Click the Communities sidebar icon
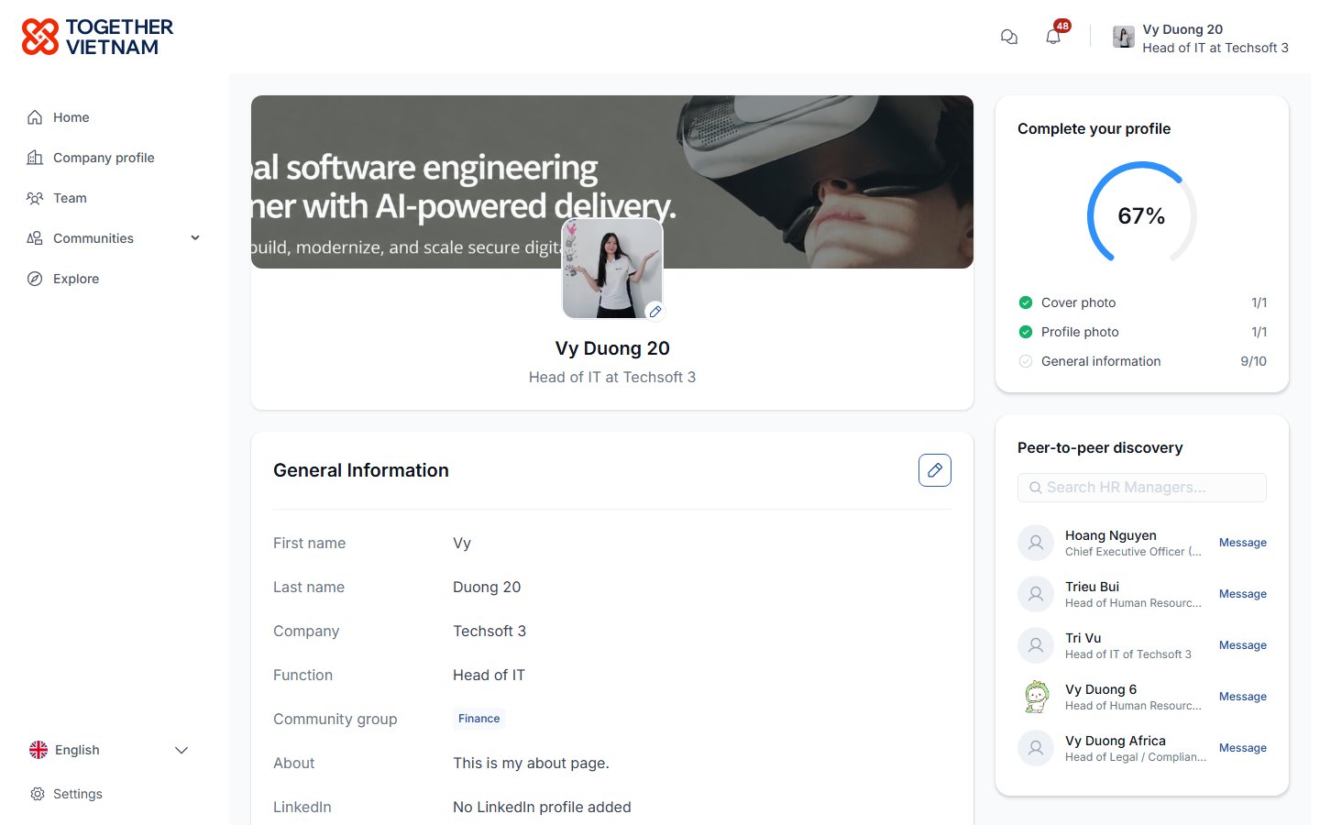The image size is (1320, 825). pos(35,238)
